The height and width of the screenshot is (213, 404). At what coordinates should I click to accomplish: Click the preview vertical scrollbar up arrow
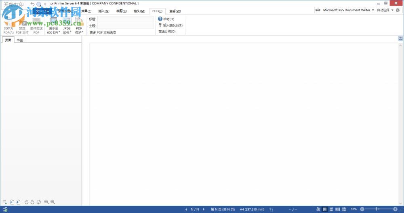pos(400,45)
